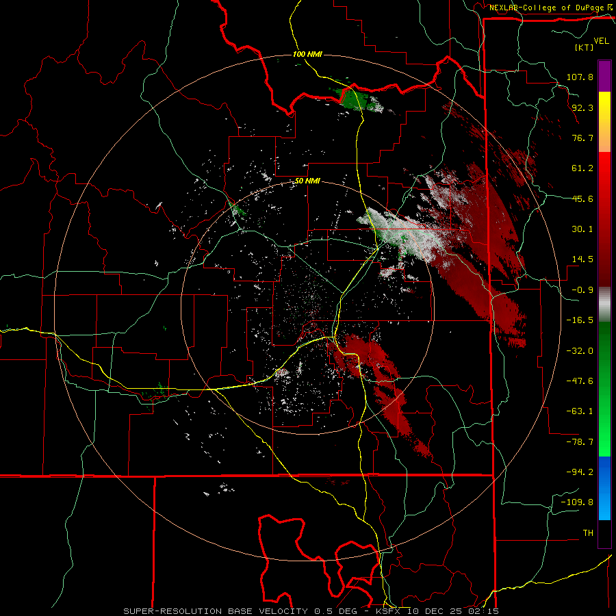Click the 107.8 value on velocity scale
Screen dimensions: 616x616
point(580,77)
